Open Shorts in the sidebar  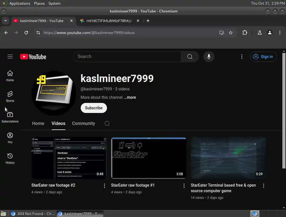click(x=10, y=97)
